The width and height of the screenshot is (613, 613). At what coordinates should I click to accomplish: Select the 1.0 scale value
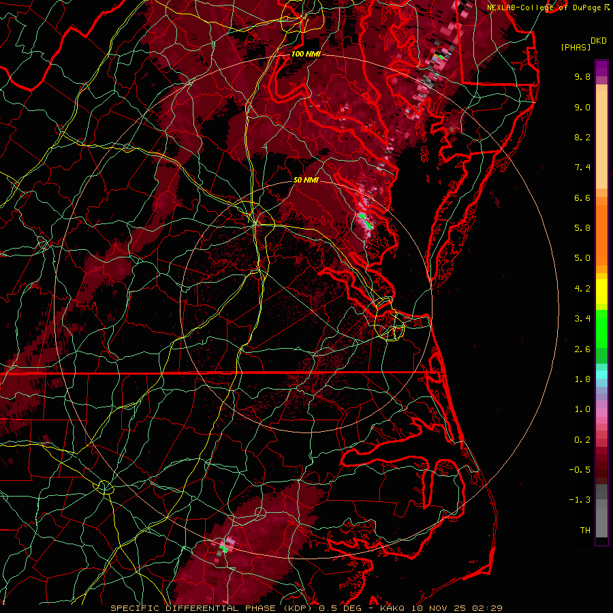tap(582, 409)
